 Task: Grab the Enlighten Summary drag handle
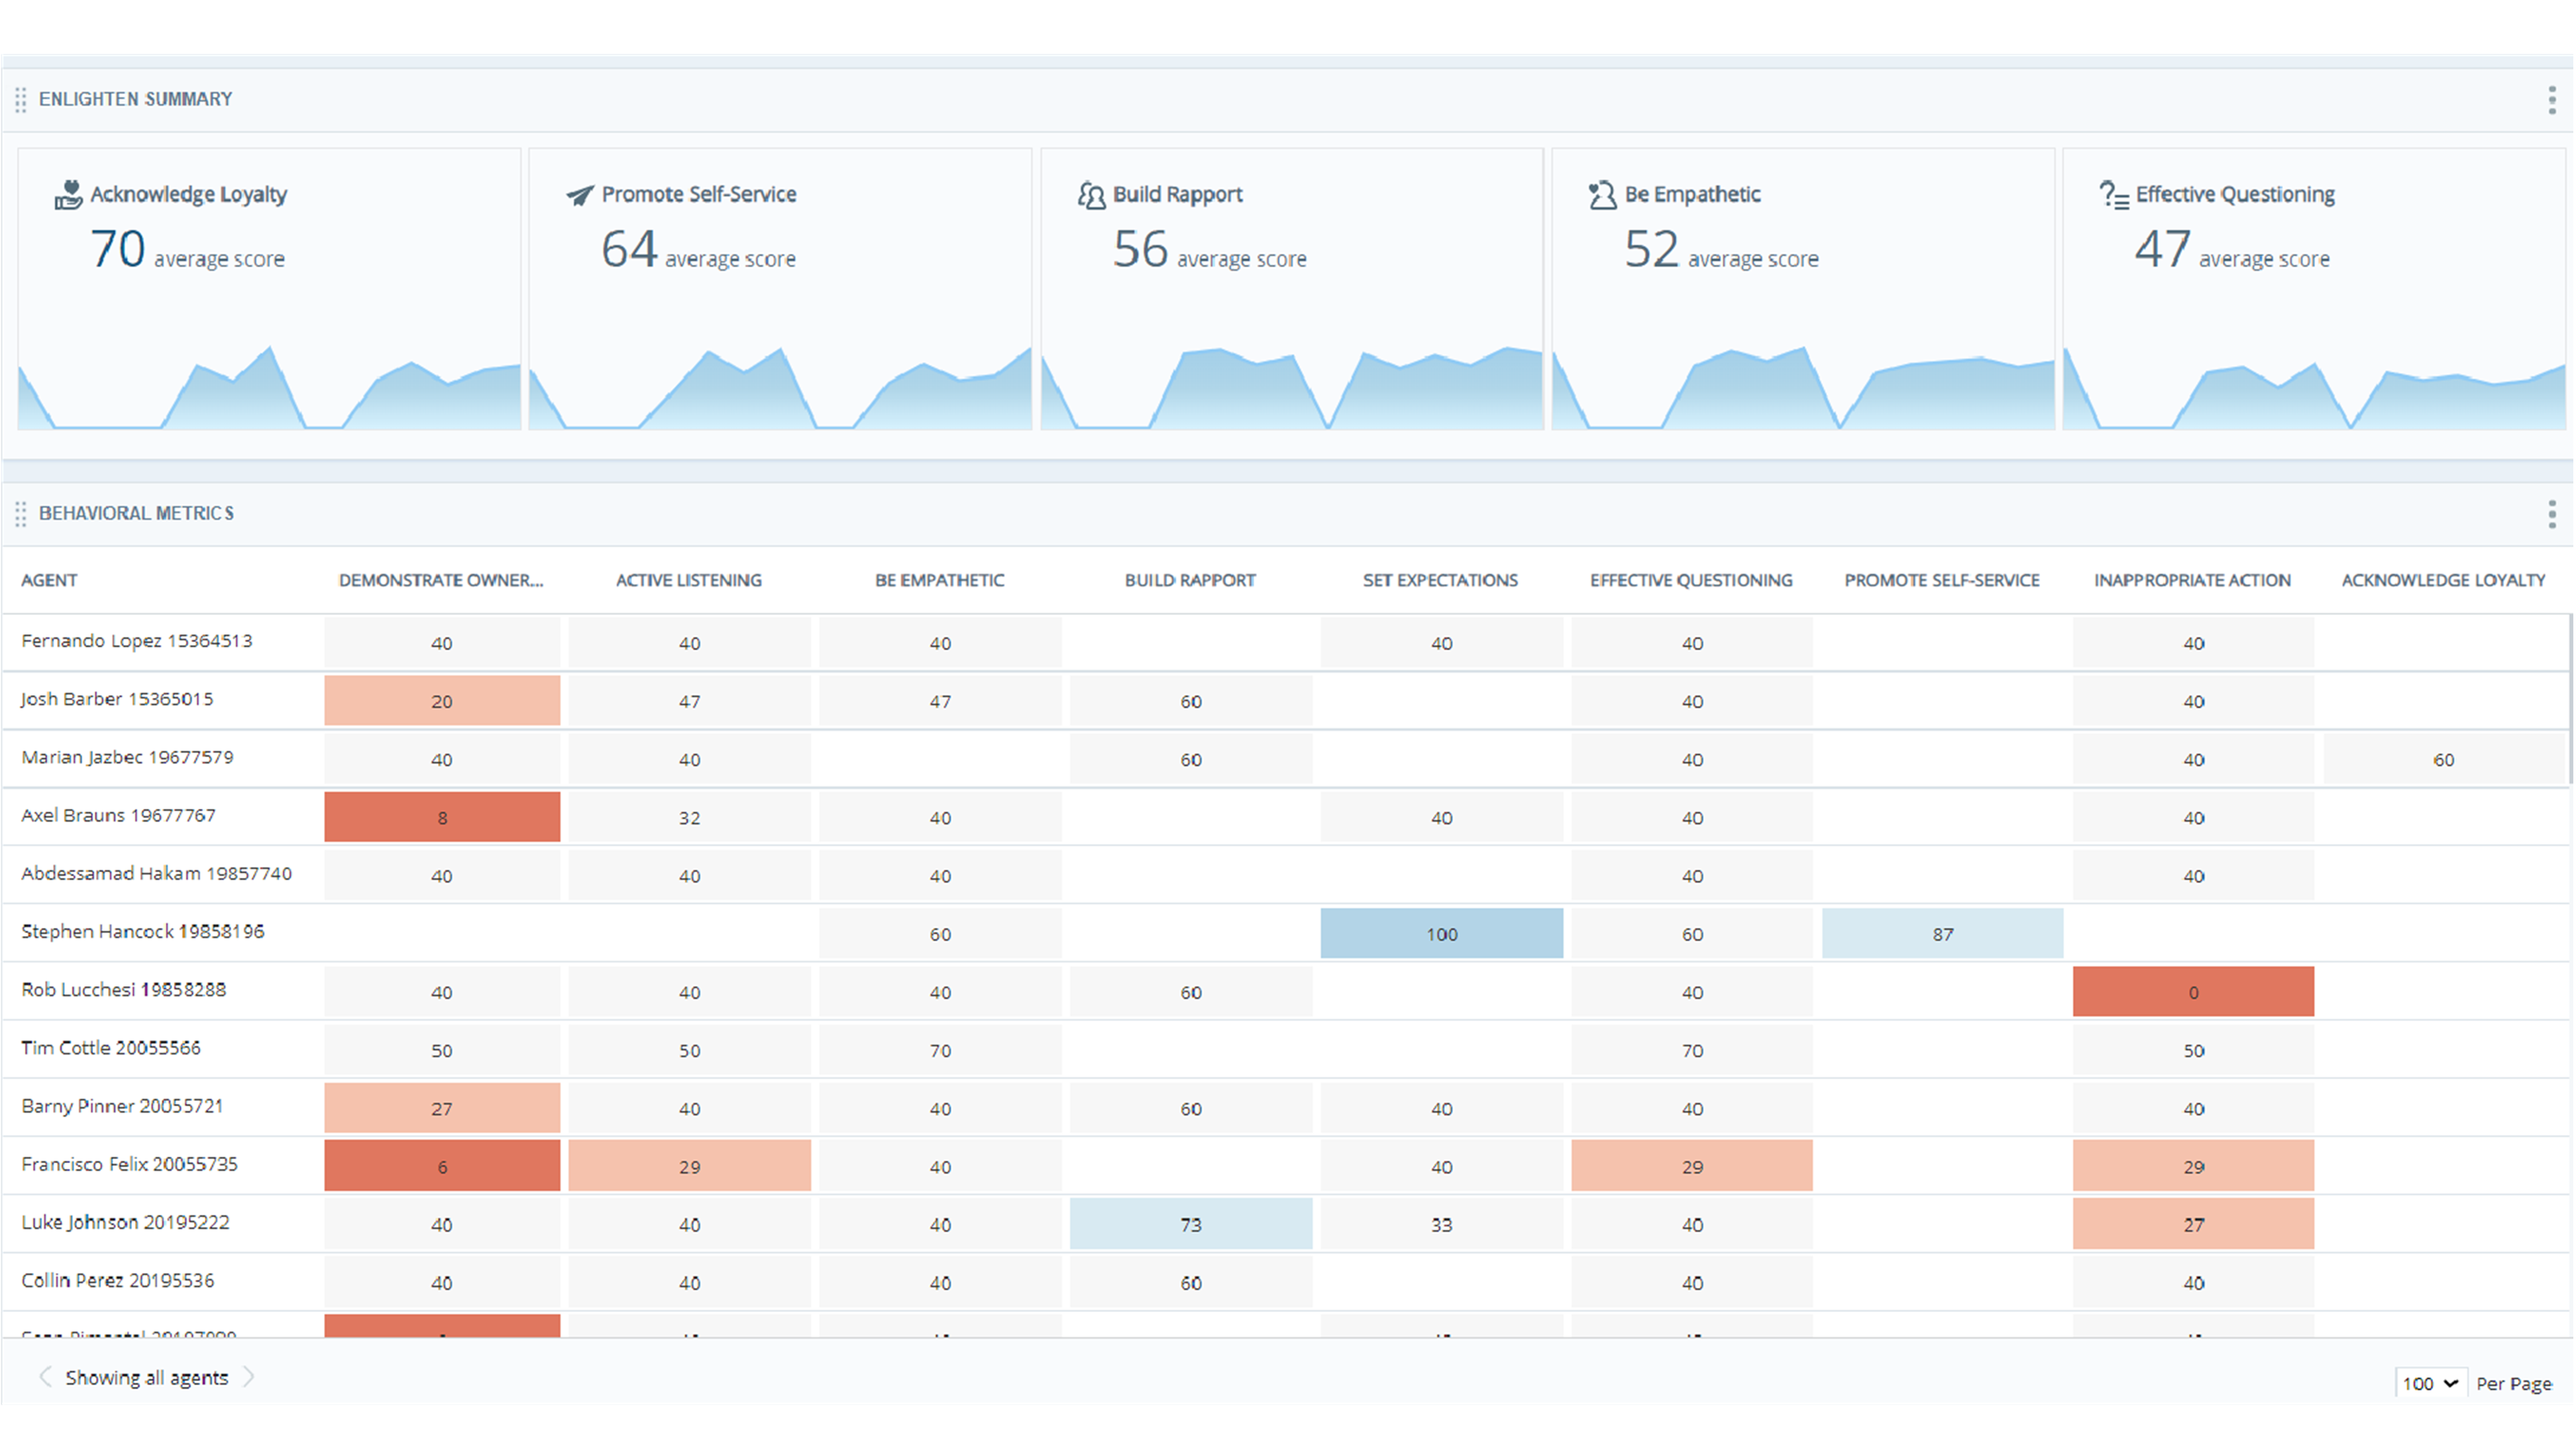coord(21,99)
